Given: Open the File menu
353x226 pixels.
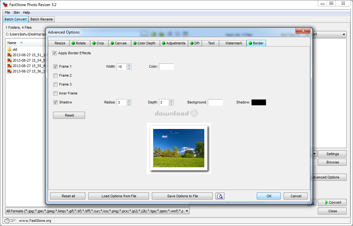Looking at the screenshot, I should point(7,12).
